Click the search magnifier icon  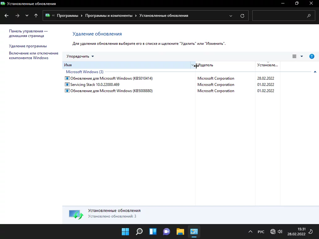pos(309,16)
